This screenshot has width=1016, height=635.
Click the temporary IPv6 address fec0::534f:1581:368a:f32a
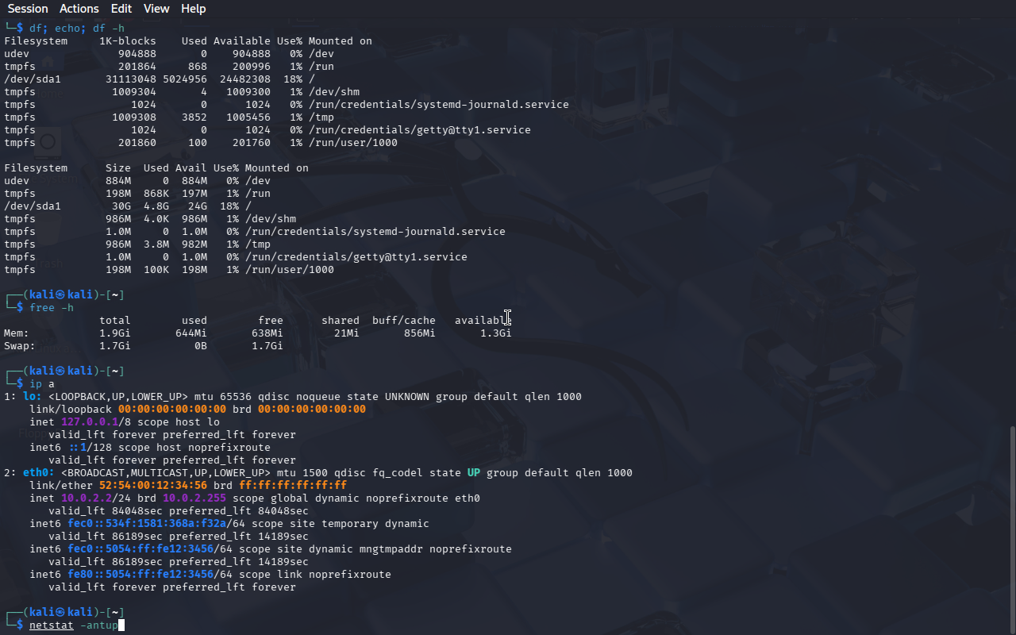pos(149,524)
